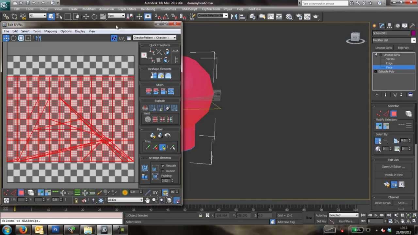Open the CheckerPattern texture dropdown

(x=154, y=38)
